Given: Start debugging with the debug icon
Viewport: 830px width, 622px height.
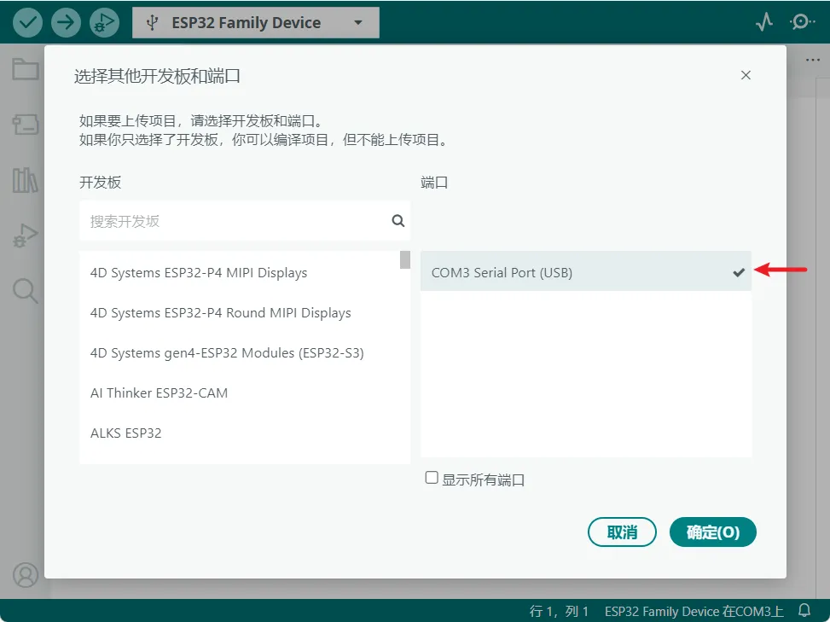Looking at the screenshot, I should click(104, 22).
